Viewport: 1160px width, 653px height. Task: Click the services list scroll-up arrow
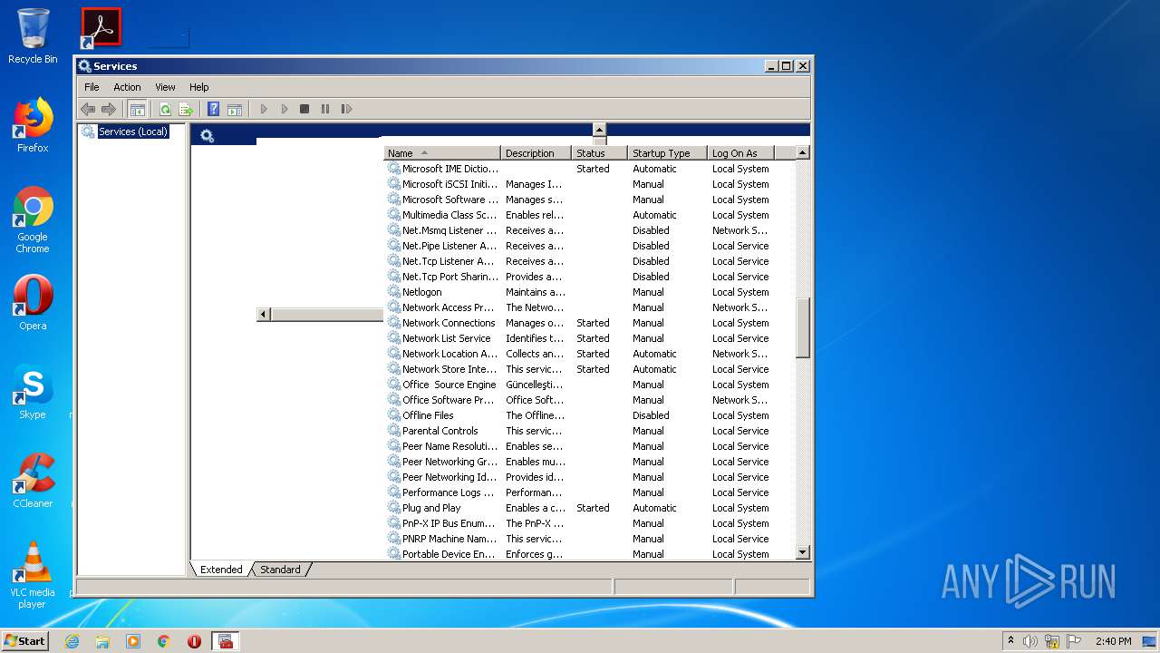click(x=802, y=153)
